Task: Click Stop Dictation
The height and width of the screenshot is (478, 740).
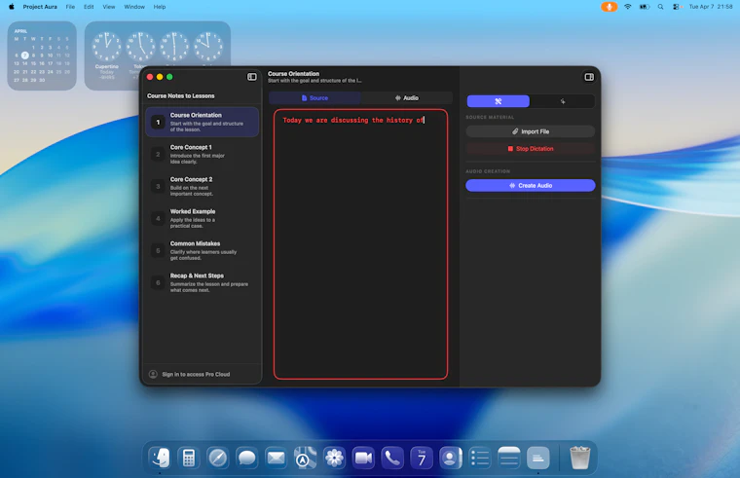Action: coord(530,149)
